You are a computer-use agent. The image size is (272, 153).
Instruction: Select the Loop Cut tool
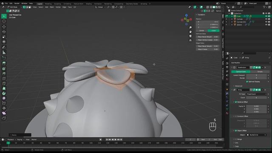[x=4, y=79]
